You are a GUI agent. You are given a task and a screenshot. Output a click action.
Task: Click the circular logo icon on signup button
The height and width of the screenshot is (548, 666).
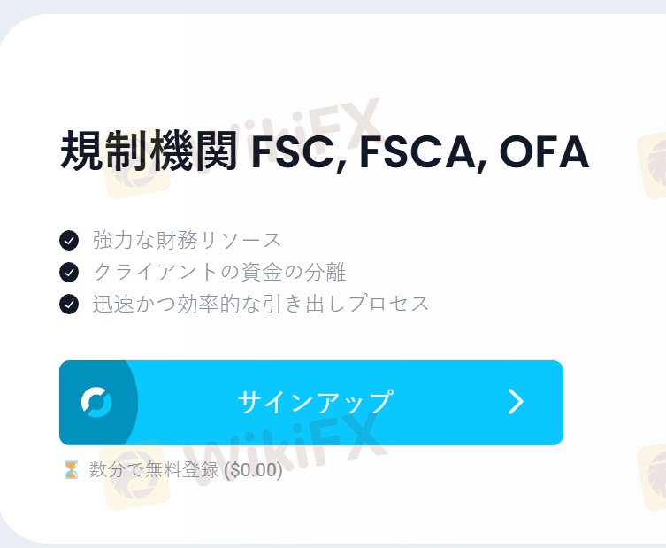pos(96,402)
